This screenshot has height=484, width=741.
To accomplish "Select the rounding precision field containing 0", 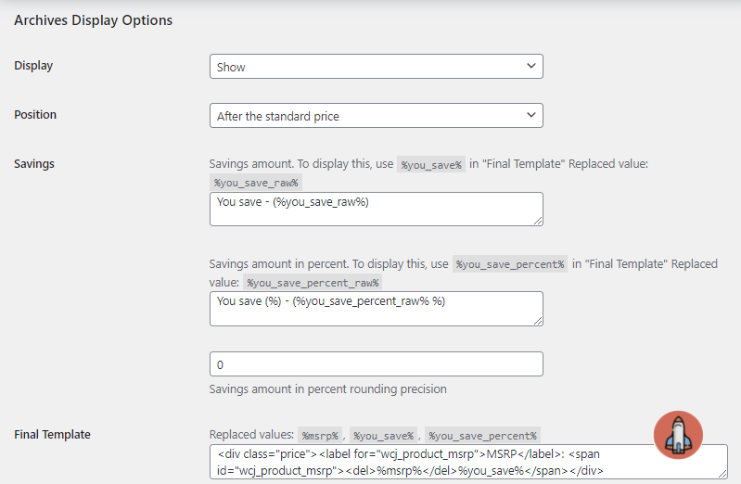I will tap(376, 364).
